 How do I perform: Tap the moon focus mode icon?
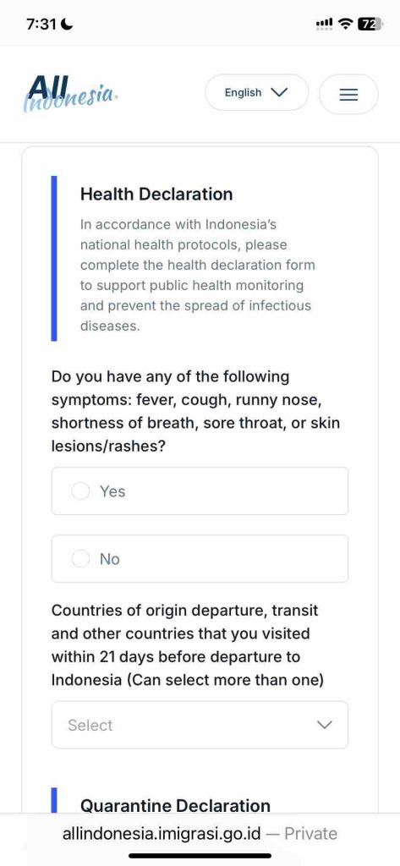tap(68, 24)
